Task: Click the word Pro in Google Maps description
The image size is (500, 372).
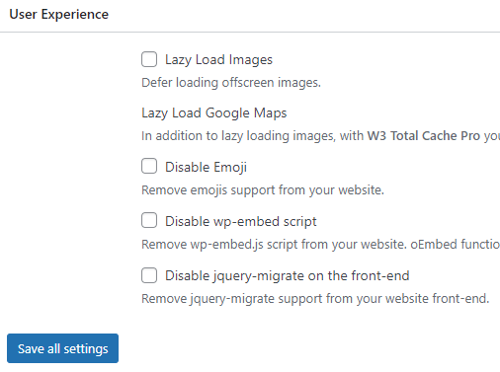Action: pos(470,136)
